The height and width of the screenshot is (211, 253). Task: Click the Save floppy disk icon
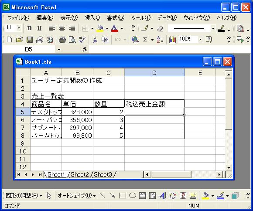(30, 40)
